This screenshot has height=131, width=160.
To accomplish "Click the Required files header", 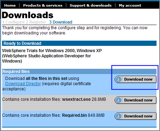I will (x=79, y=72).
